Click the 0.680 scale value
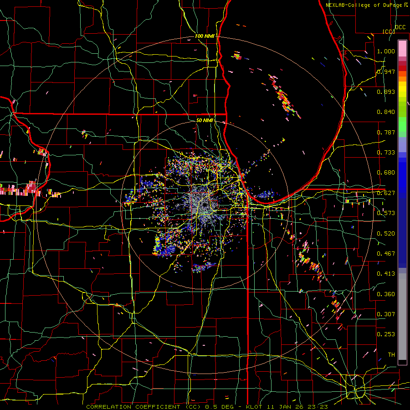This screenshot has height=410, width=410. pyautogui.click(x=386, y=172)
